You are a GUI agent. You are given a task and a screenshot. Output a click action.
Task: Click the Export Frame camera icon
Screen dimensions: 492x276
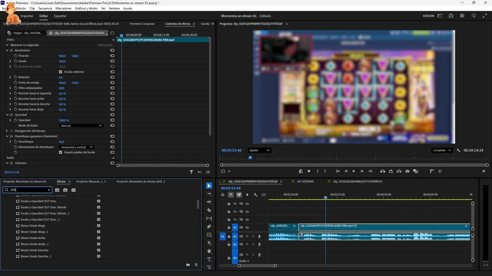point(407,171)
